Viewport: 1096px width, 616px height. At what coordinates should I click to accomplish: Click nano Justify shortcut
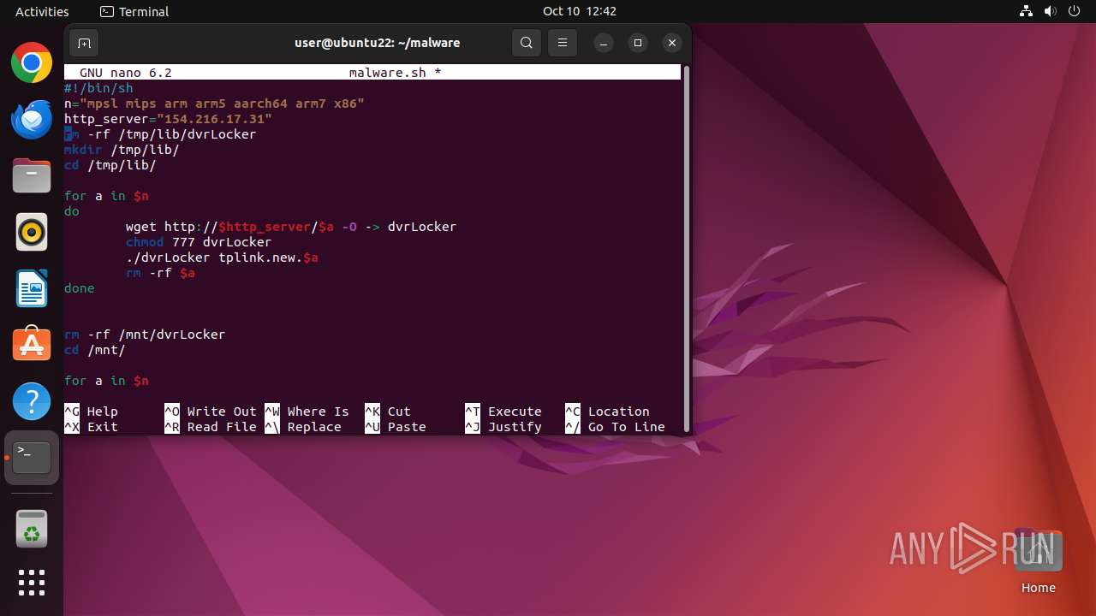tap(503, 427)
